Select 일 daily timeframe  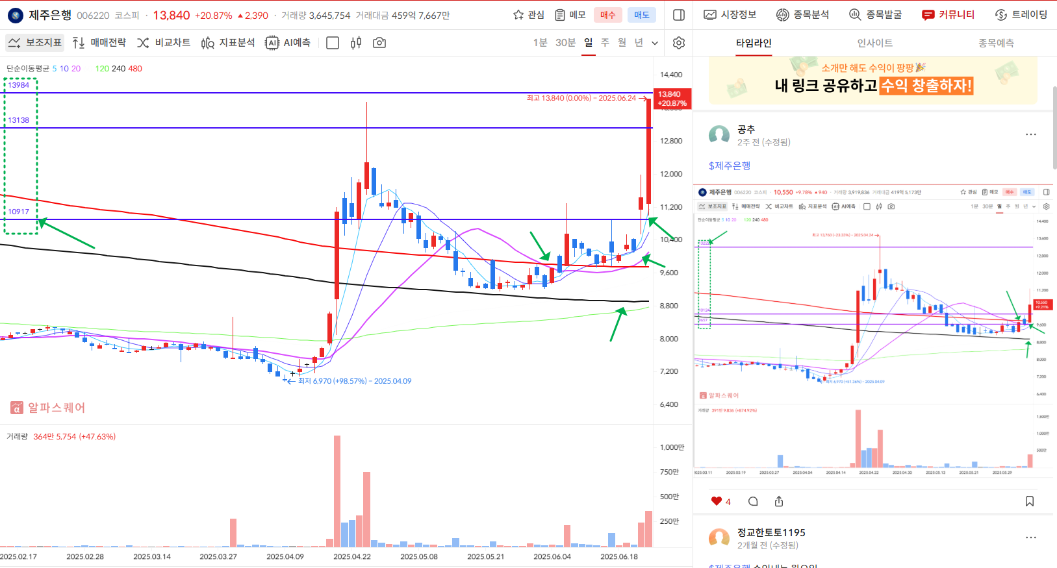[589, 43]
